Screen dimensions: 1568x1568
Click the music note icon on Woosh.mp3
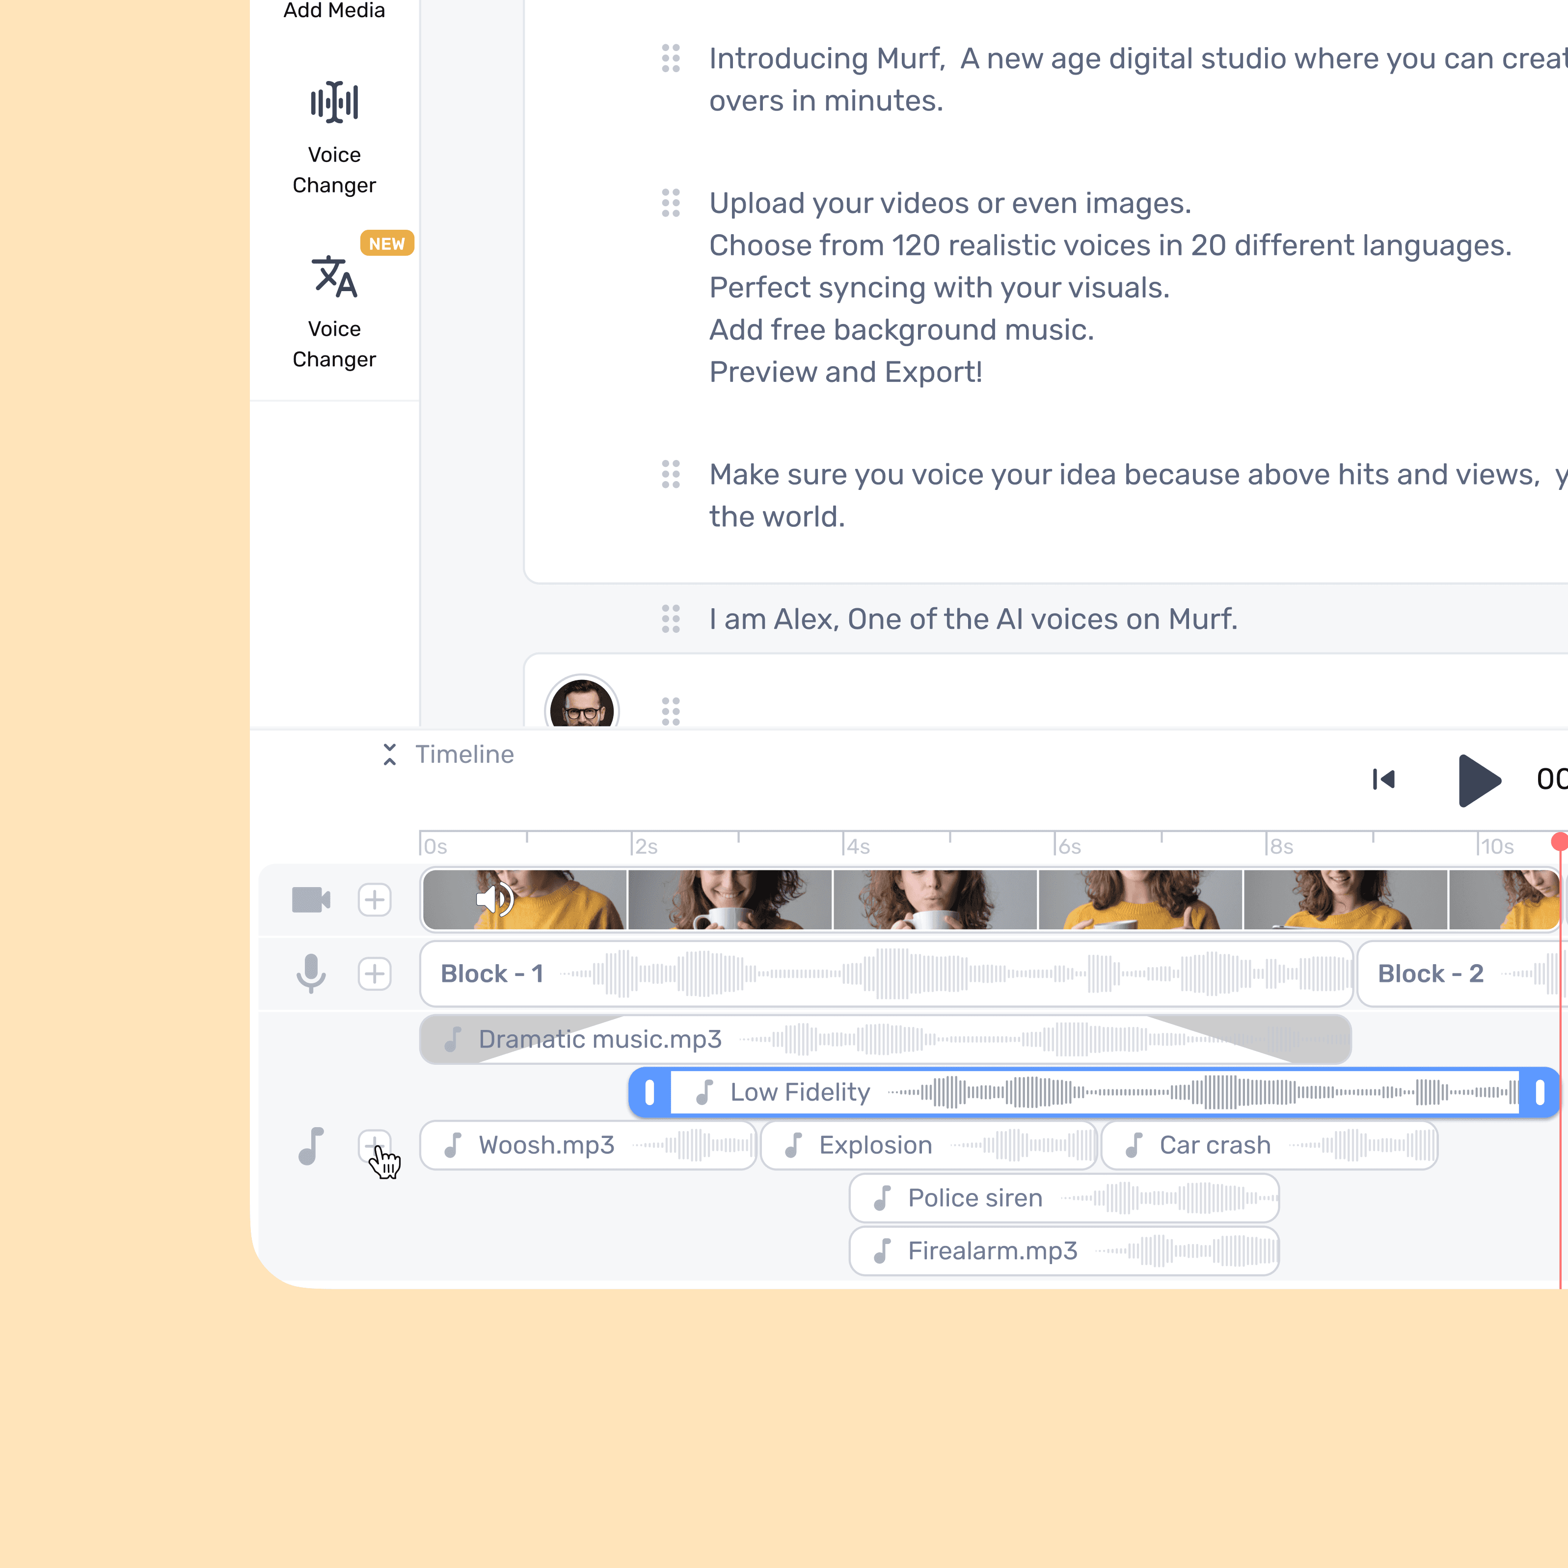(x=453, y=1145)
